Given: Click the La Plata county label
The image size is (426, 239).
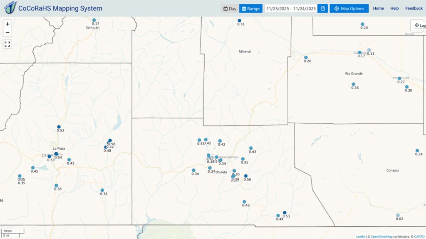Looking at the screenshot, I should point(59,149).
